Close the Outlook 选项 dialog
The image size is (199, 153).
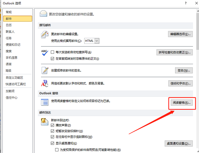coord(196,3)
